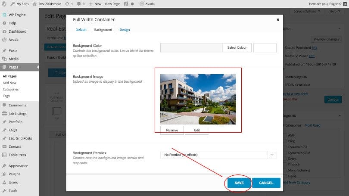Close the Full Width Container dialog
Viewport: 349px width, 196px height.
click(277, 19)
